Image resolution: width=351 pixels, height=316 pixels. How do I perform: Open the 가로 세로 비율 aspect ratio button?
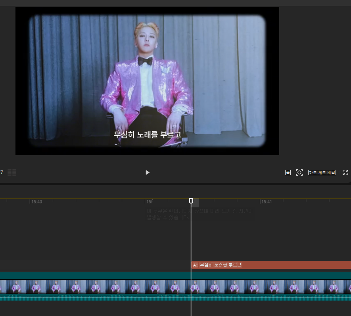322,172
